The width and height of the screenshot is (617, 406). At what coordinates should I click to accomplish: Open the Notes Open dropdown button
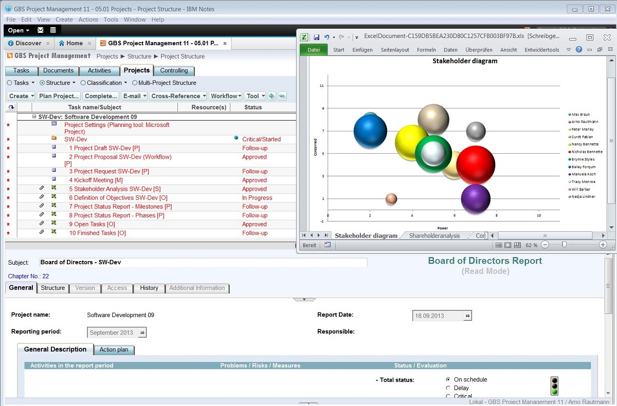click(x=19, y=30)
